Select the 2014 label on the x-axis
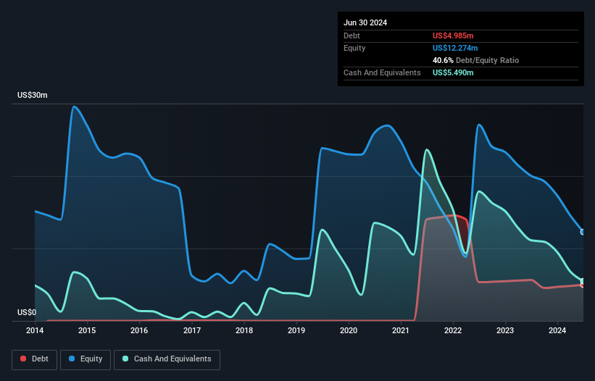 (x=35, y=331)
